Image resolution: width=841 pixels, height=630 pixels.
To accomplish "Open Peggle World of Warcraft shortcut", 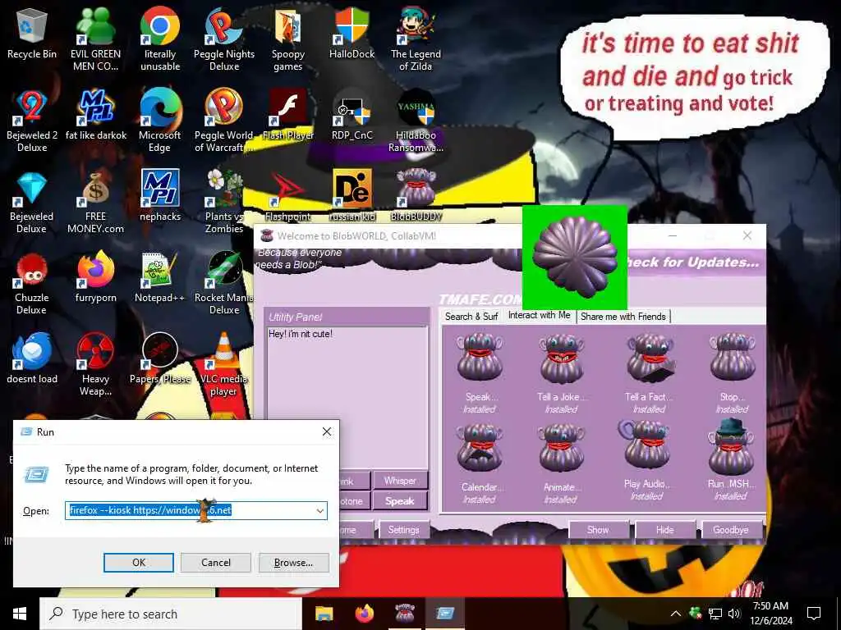I will [224, 121].
